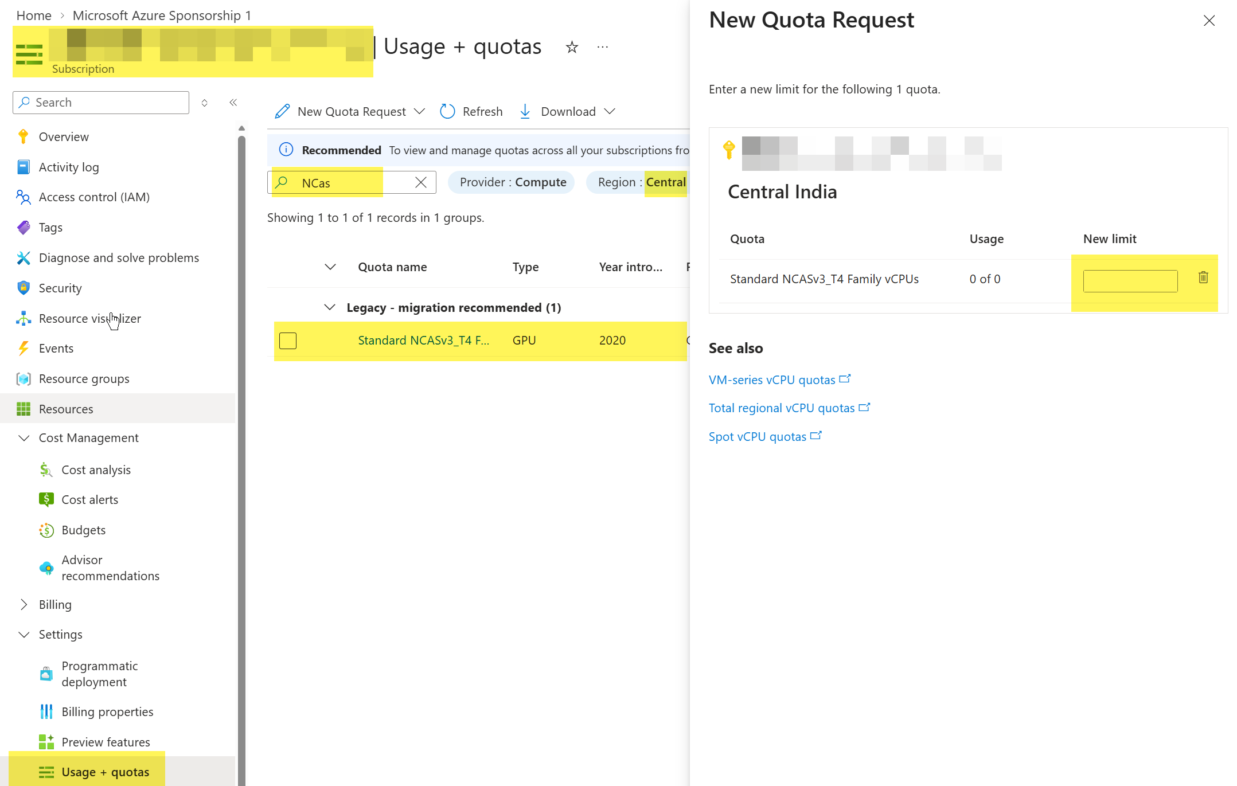Collapse the Cost Management section

pyautogui.click(x=24, y=438)
